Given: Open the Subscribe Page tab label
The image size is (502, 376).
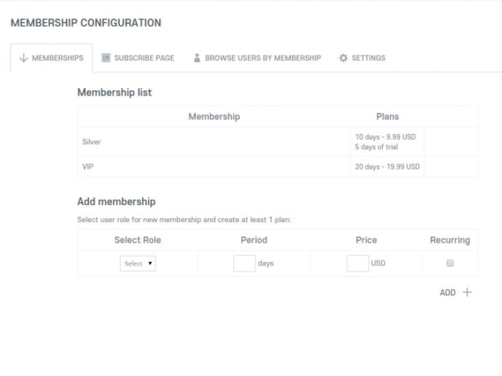Looking at the screenshot, I should [x=144, y=58].
